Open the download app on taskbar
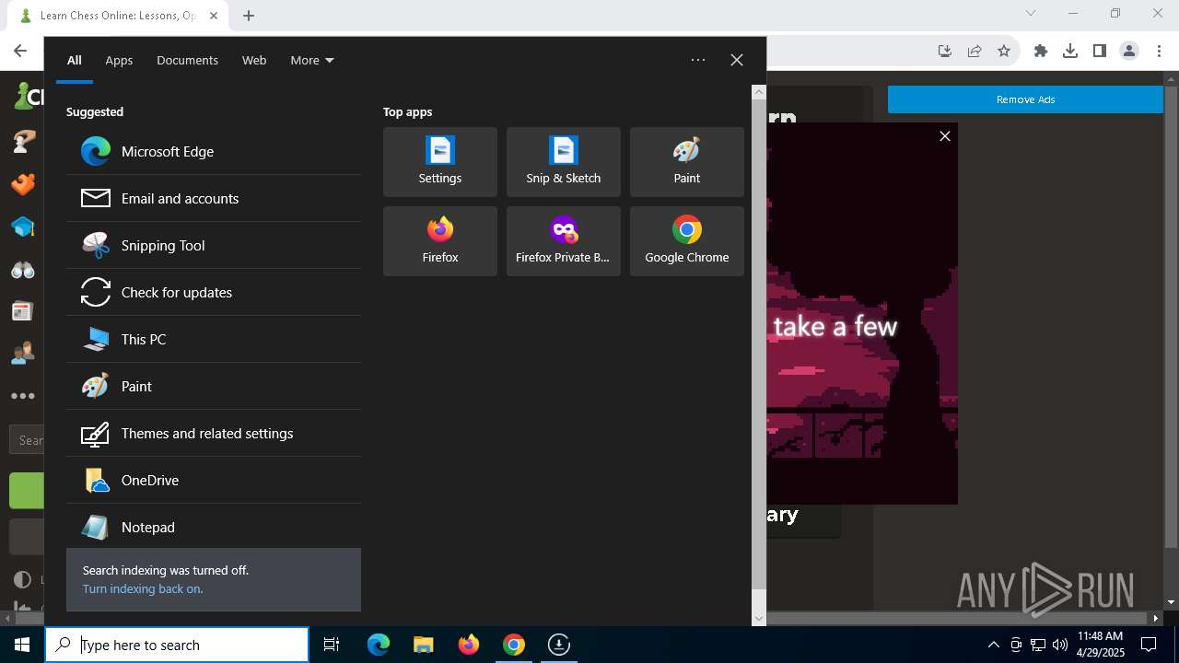Screen dimensions: 1179x663 point(559,645)
